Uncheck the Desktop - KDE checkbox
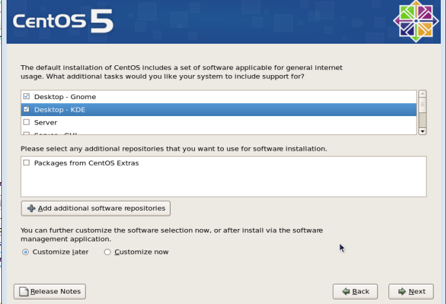Screen dimensions: 446x304 tap(26, 110)
